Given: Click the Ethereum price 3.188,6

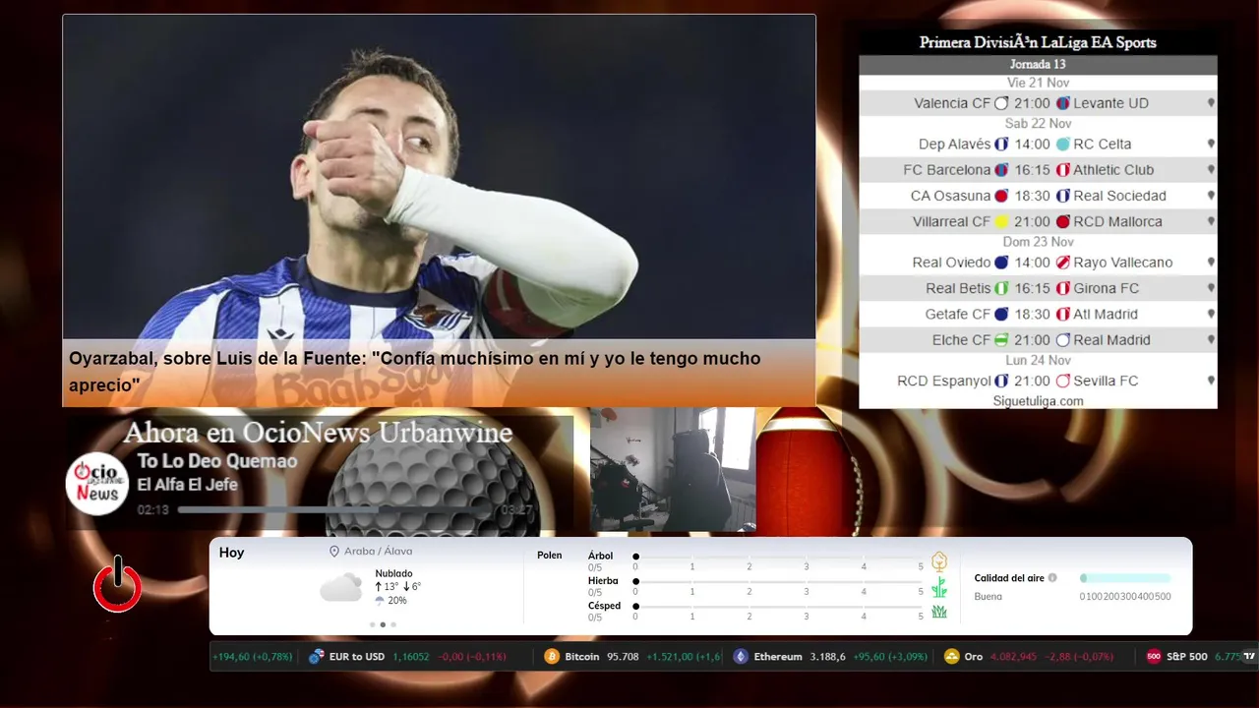Looking at the screenshot, I should (x=827, y=657).
